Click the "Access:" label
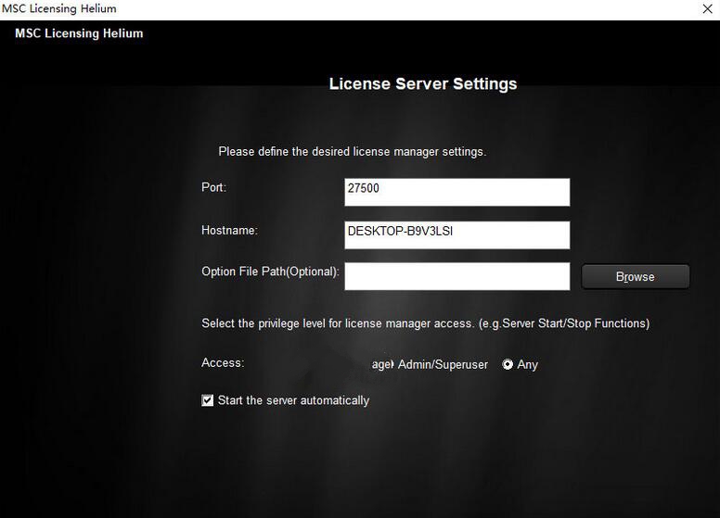Image resolution: width=720 pixels, height=518 pixels. (223, 362)
